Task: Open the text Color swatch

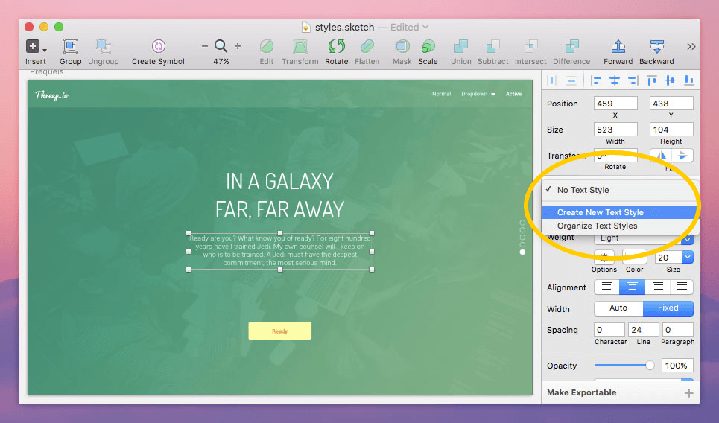Action: [x=635, y=257]
